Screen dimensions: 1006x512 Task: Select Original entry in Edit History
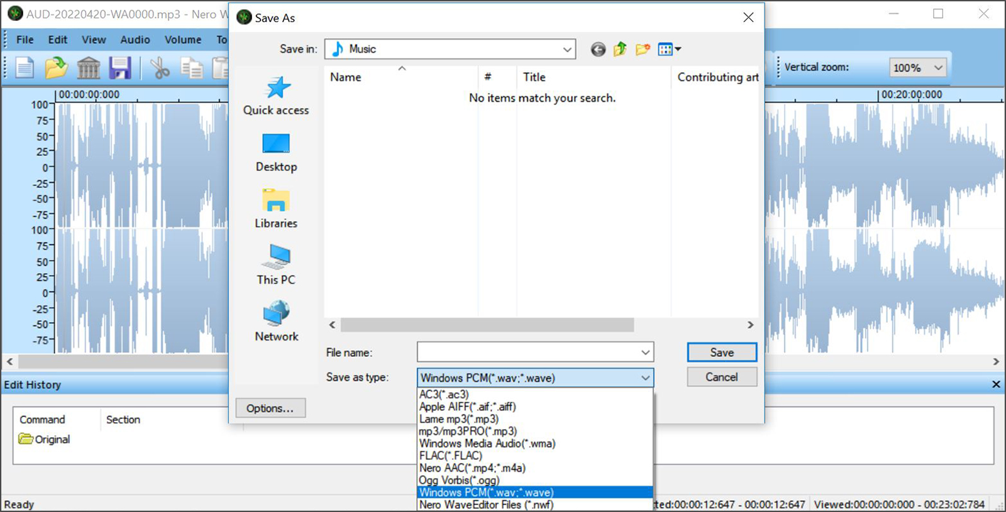point(45,439)
